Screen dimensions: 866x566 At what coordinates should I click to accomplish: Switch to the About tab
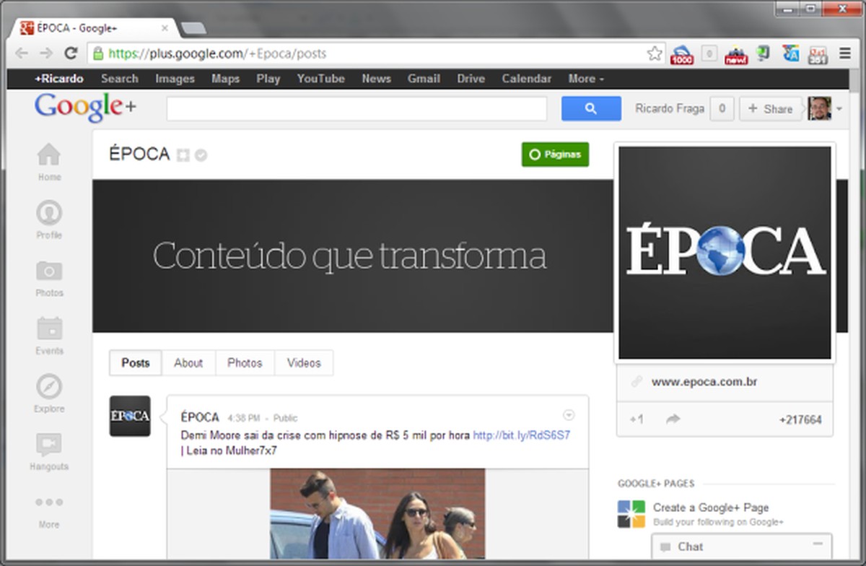click(188, 363)
